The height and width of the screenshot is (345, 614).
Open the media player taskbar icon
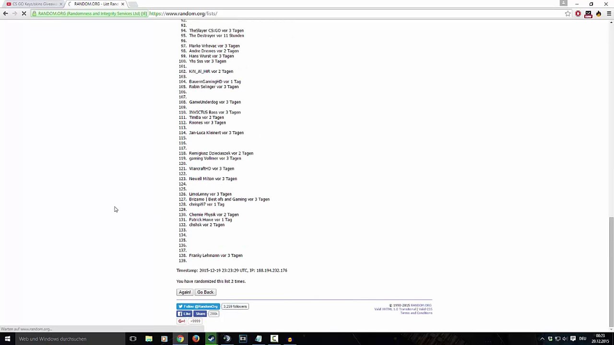coord(164,339)
